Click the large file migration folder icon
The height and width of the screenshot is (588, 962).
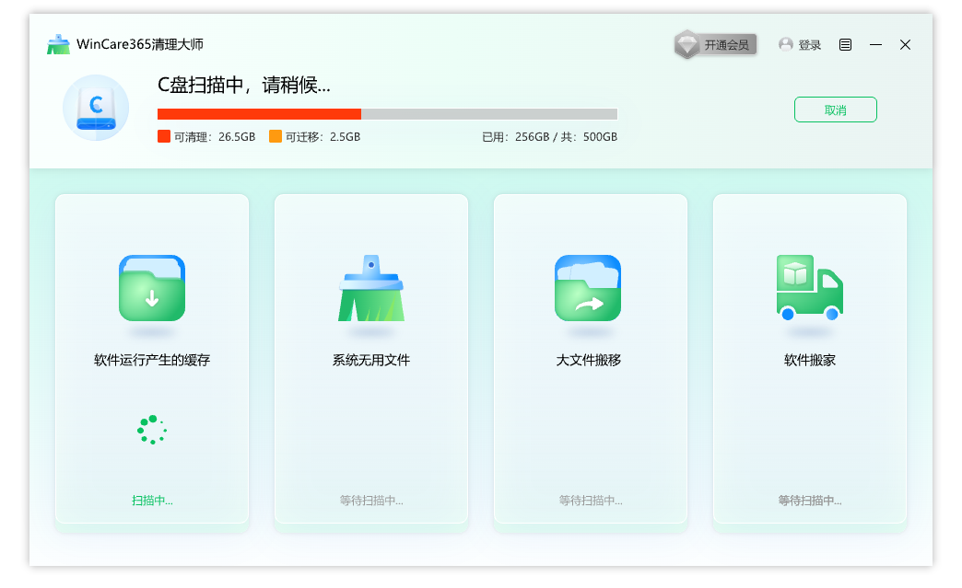[x=588, y=288]
